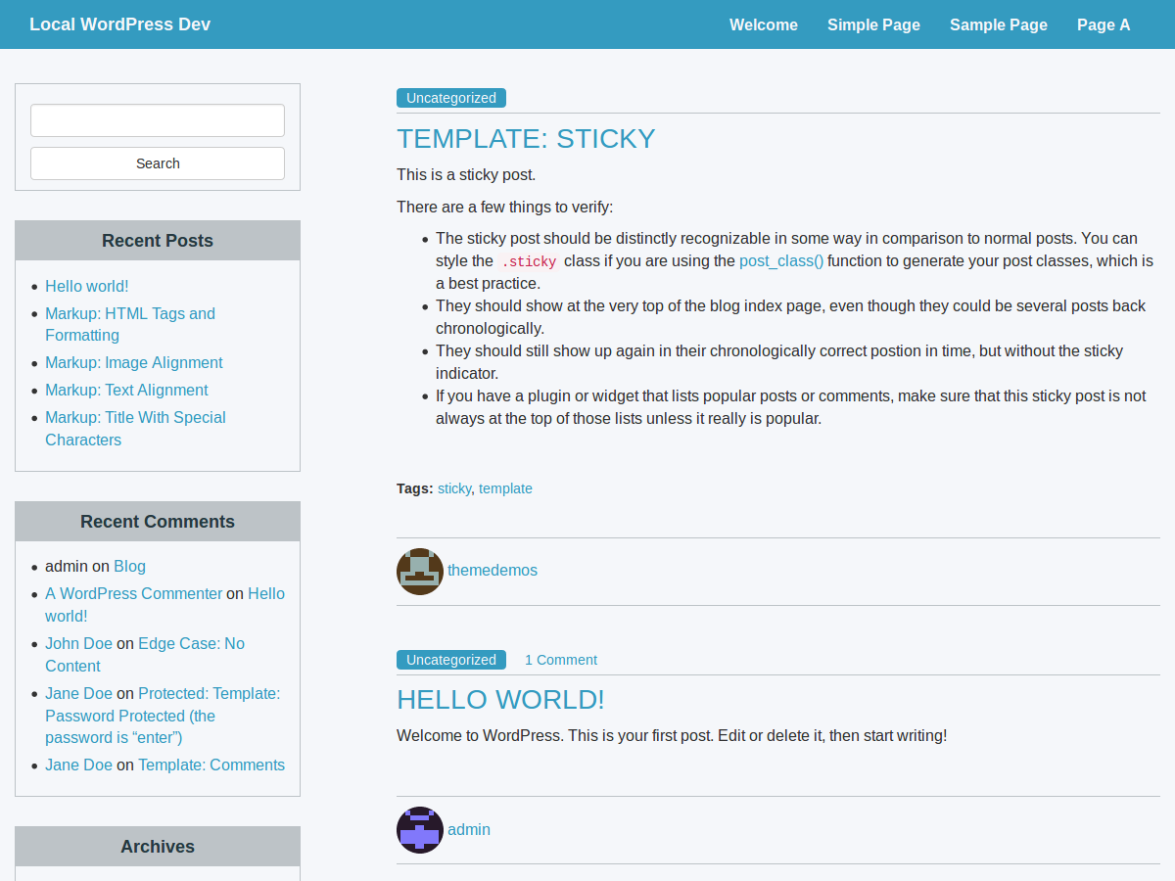Image resolution: width=1175 pixels, height=881 pixels.
Task: Open the post_class() documentation link
Action: pyautogui.click(x=780, y=260)
